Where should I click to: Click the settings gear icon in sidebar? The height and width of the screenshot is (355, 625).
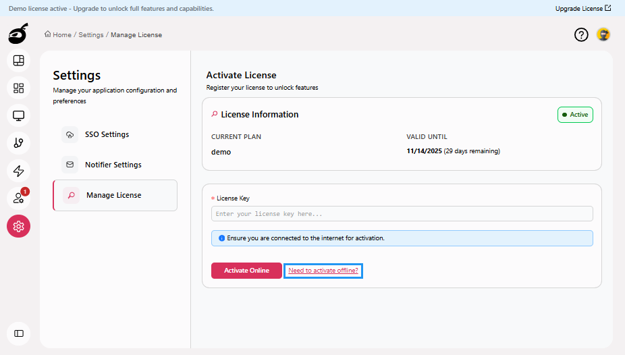pyautogui.click(x=19, y=226)
